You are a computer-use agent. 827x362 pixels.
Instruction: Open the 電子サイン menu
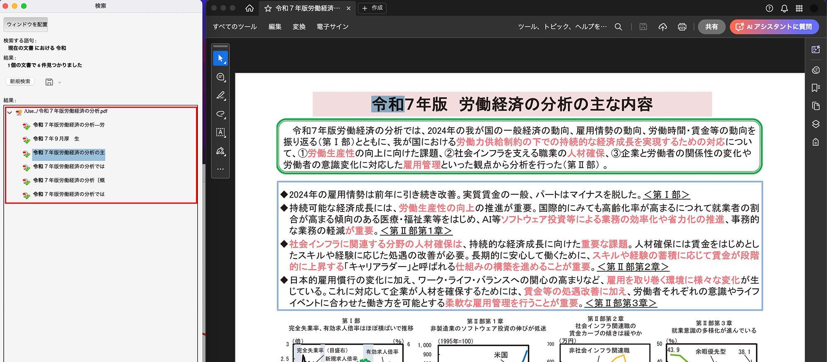coord(332,27)
